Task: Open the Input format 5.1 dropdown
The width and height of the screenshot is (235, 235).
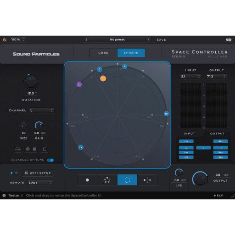Action: [190, 76]
